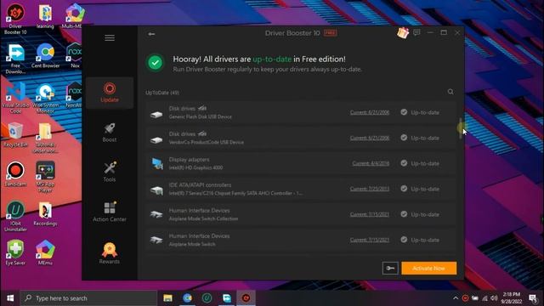Image resolution: width=544 pixels, height=306 pixels.
Task: Open the volume control in the tray
Action: point(495,298)
